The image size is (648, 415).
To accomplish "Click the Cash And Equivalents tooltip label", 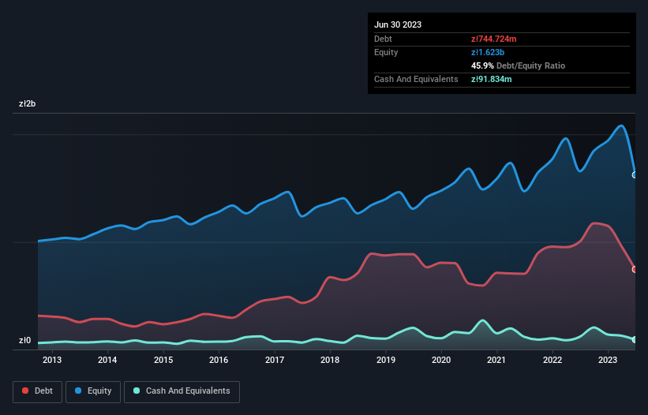I will (416, 79).
